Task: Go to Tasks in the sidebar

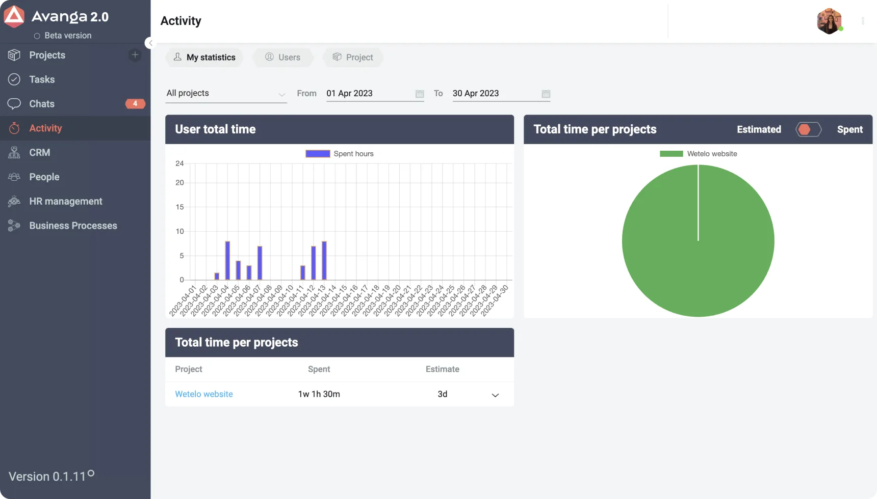Action: click(x=42, y=79)
